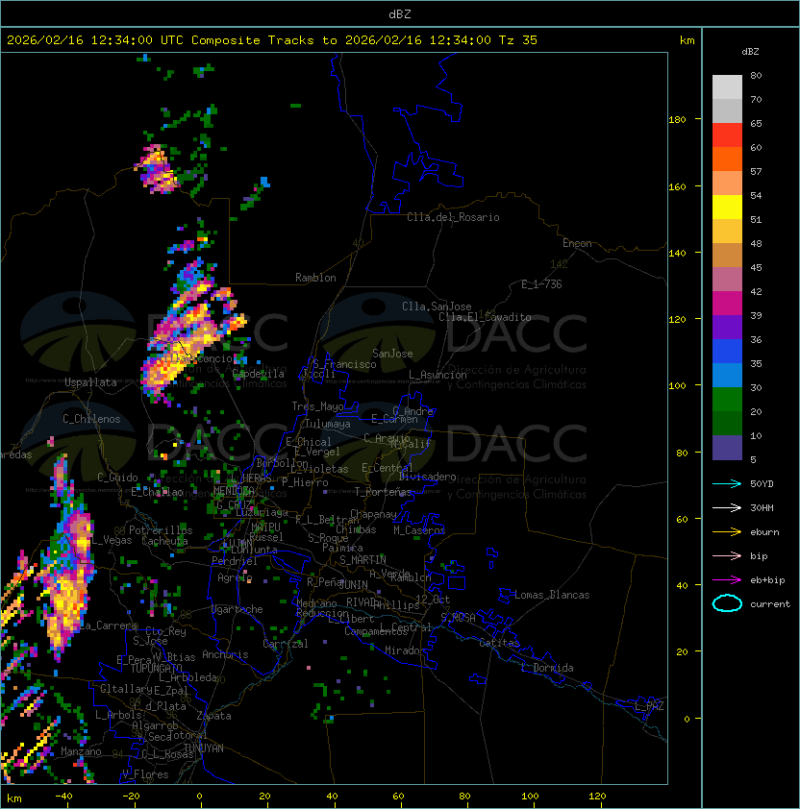Screen dimensions: 800x809
Task: Click the 'Cacheuta' map label
Action: click(164, 541)
